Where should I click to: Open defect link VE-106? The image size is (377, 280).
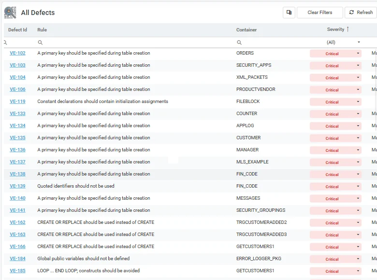(17, 89)
